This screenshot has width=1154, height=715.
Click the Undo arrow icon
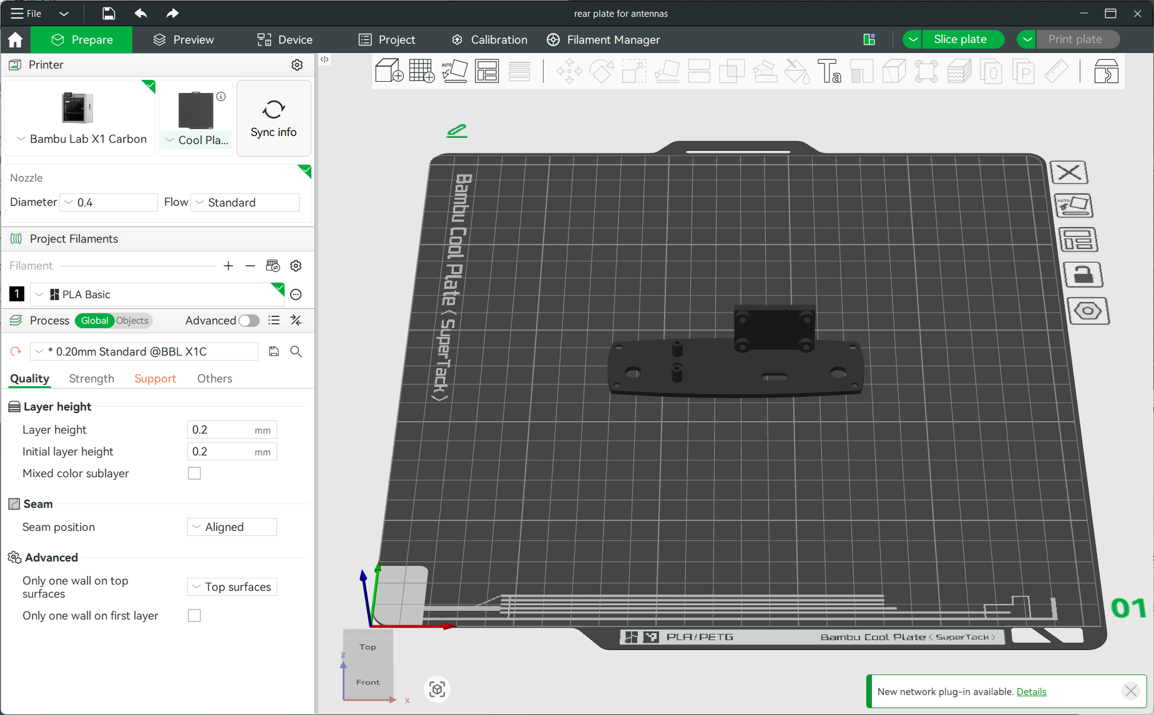[141, 13]
